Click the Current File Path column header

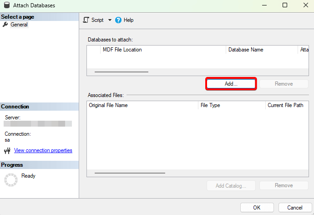coord(287,105)
